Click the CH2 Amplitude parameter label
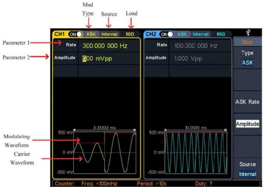Viewport: 263px width, 187px height. pyautogui.click(x=156, y=57)
